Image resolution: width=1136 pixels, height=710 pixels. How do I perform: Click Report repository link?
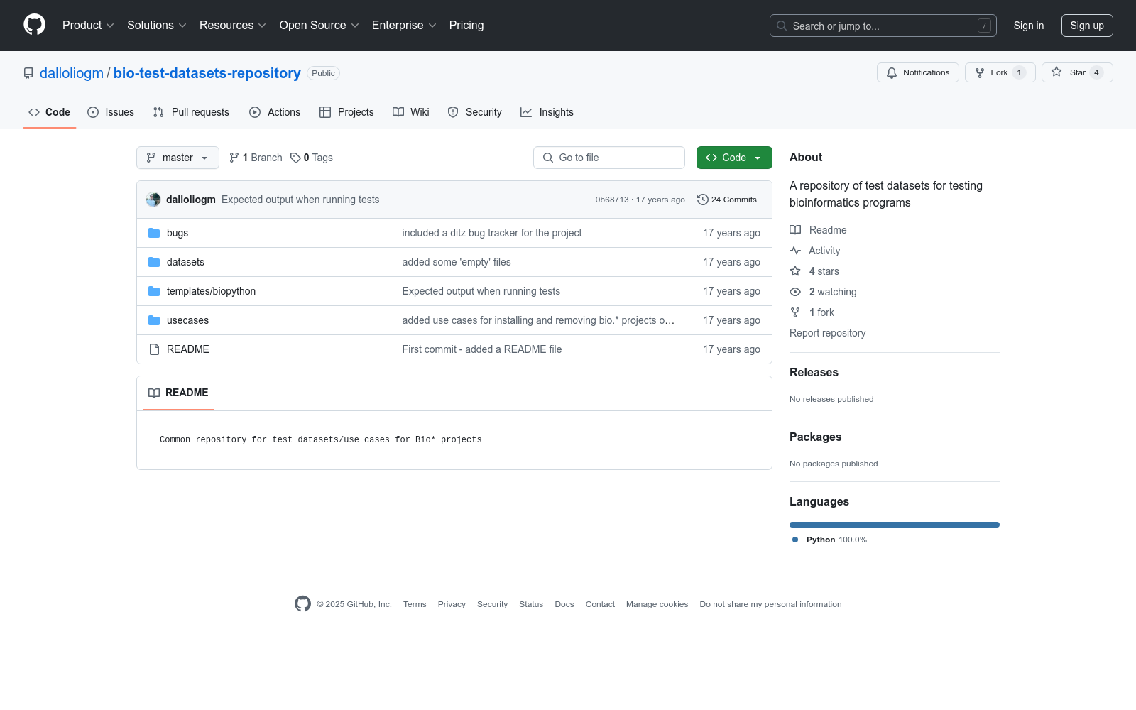827,333
